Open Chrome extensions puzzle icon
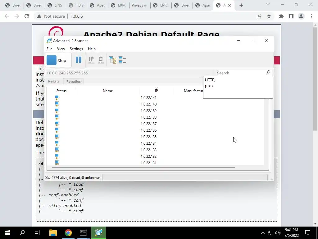318x239 pixels. [281, 16]
